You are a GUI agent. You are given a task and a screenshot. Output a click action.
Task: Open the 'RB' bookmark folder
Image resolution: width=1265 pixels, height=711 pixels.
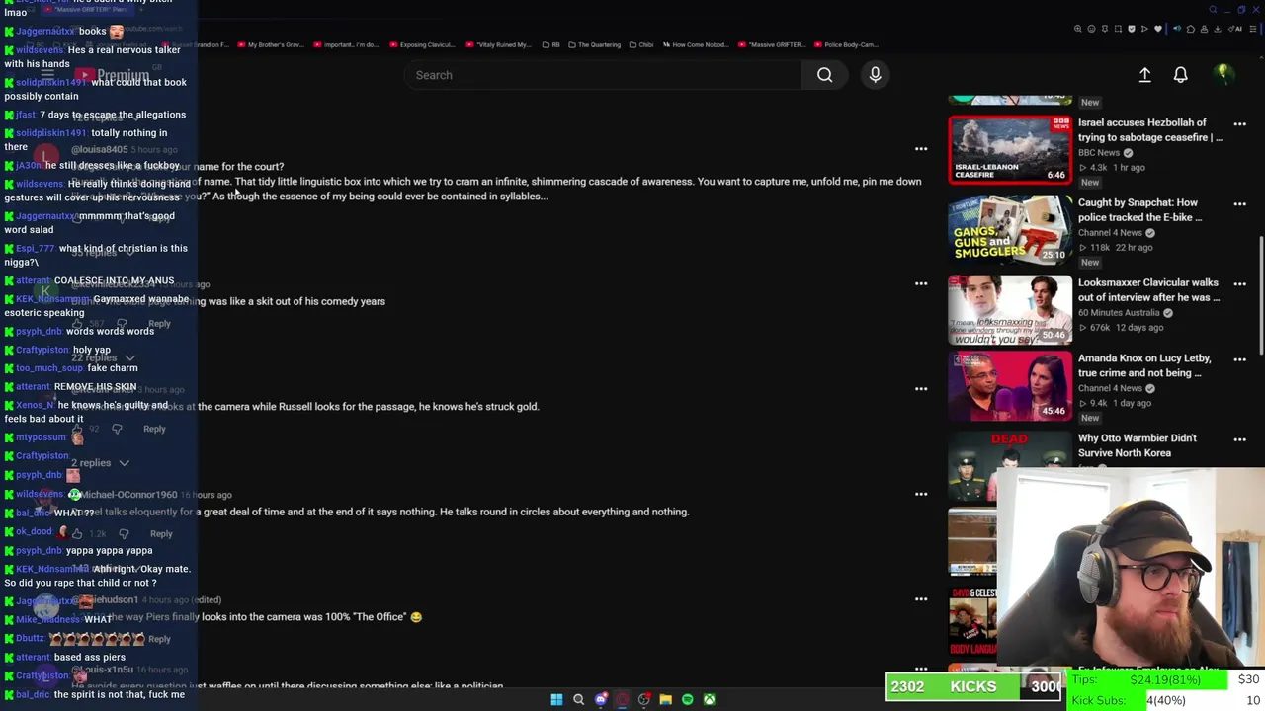tap(552, 44)
